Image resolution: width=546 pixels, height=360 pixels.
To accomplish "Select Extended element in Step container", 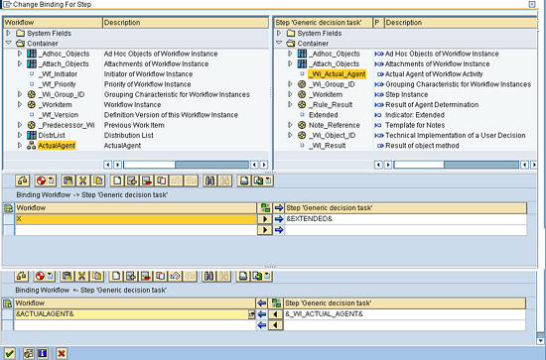I will [324, 115].
